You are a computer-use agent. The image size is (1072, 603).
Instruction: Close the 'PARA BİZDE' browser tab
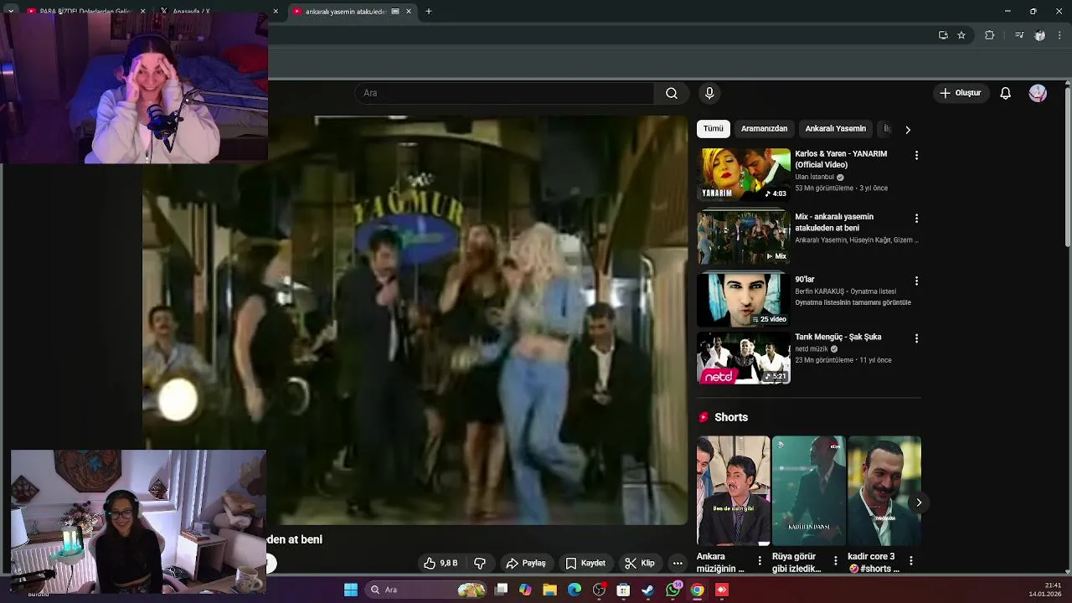click(142, 12)
